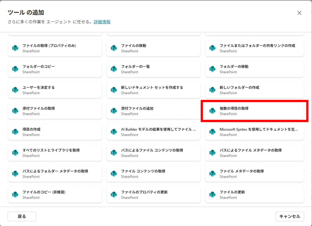Select the ファイルのコピー (非推奨) tool title
The width and height of the screenshot is (312, 226).
pos(44,192)
